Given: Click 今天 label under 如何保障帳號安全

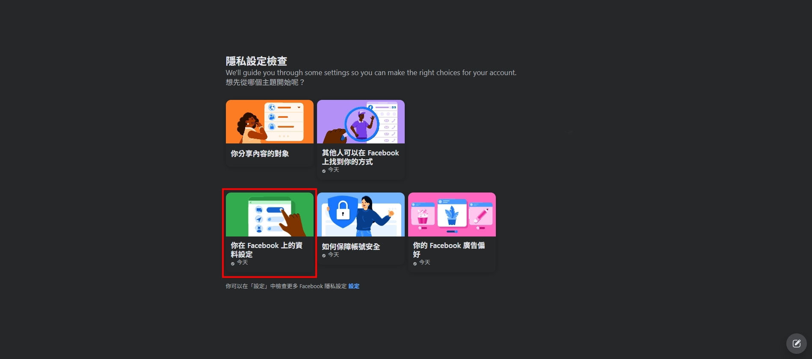Looking at the screenshot, I should [x=334, y=255].
